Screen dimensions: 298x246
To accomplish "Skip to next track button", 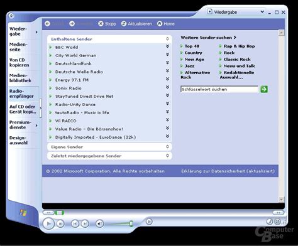I will (x=85, y=224).
